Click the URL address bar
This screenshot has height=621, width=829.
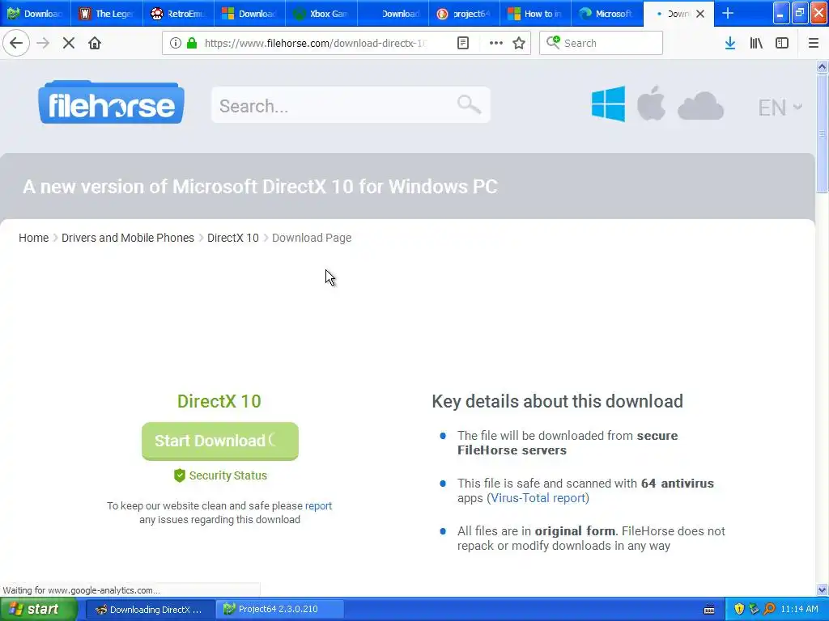click(316, 44)
